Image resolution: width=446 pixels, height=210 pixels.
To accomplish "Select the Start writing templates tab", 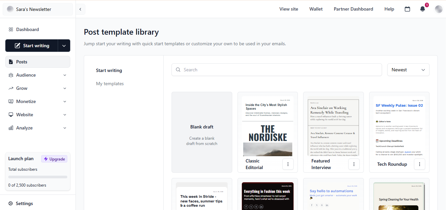I will [x=109, y=70].
